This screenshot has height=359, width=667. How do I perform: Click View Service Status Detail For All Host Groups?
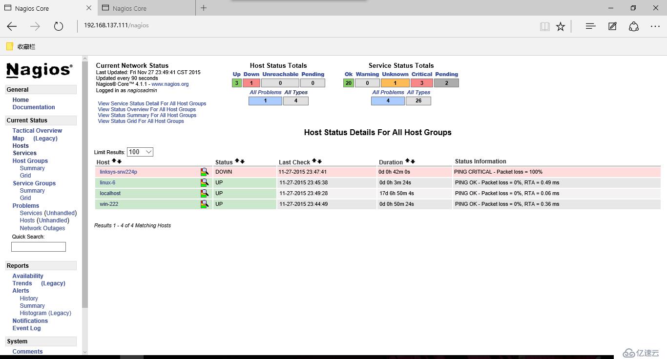tap(152, 103)
